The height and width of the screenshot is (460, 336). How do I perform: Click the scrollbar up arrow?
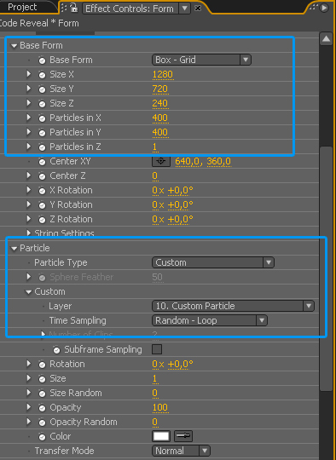(x=327, y=39)
